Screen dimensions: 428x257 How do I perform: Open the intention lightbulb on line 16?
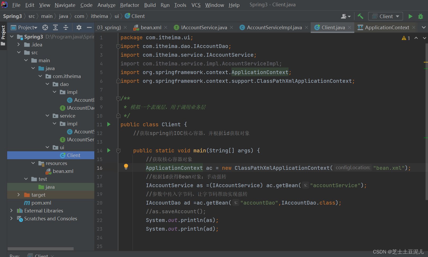[x=126, y=167]
